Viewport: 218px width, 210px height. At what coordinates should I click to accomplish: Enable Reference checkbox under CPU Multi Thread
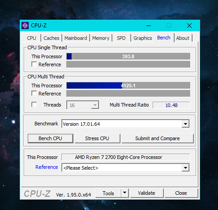coord(34,94)
